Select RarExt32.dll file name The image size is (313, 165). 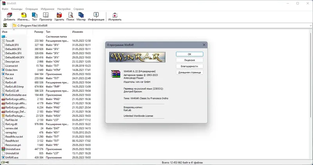12,91
